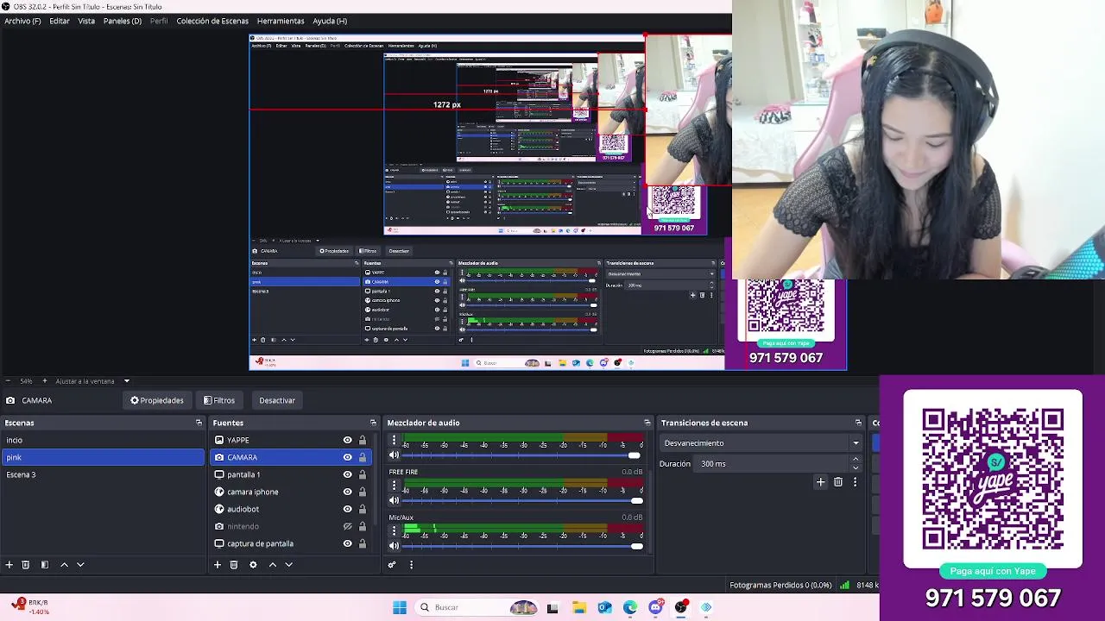1105x621 pixels.
Task: Adjust FREE FIRE volume slider
Action: (522, 500)
